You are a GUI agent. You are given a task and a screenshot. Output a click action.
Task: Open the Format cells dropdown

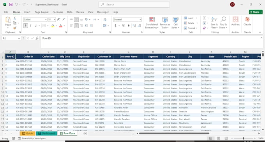point(191,28)
